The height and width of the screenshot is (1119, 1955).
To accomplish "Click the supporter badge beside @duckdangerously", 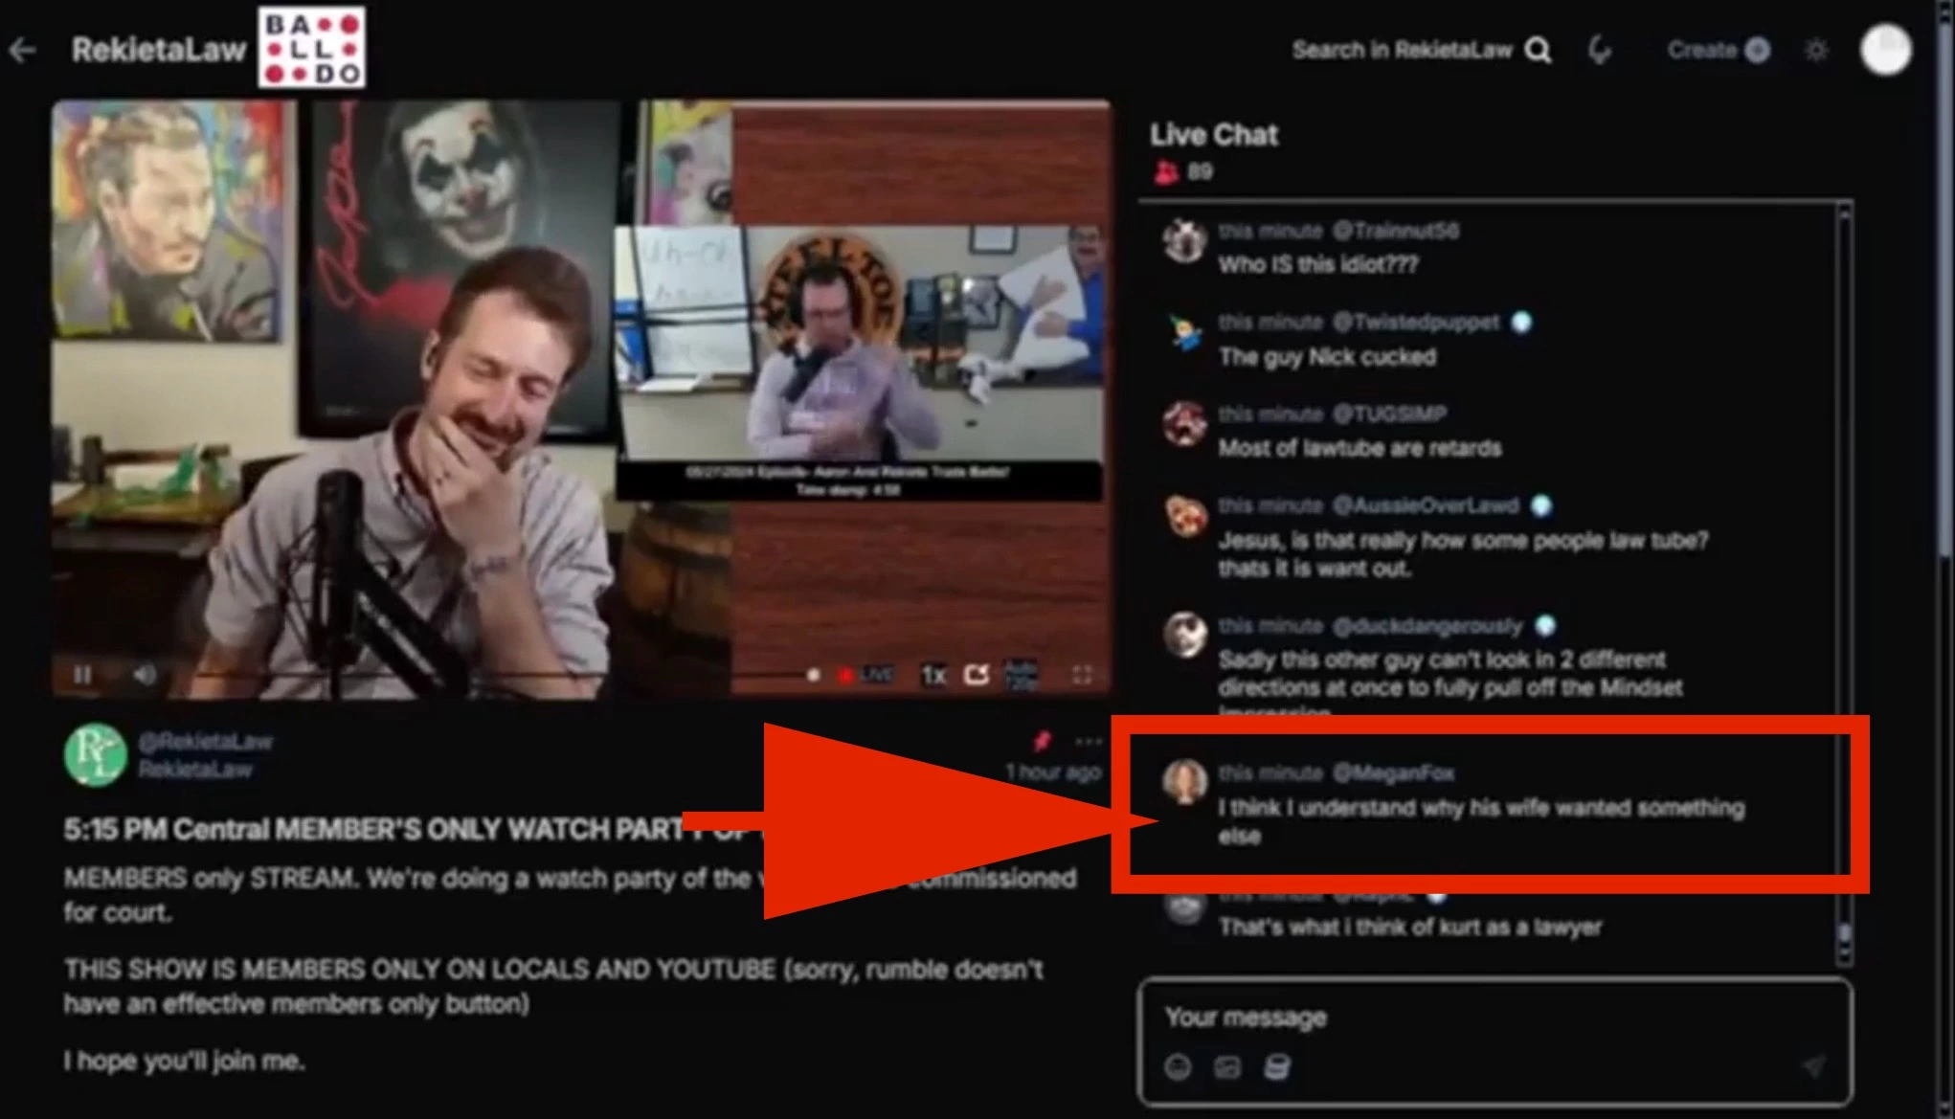I will pyautogui.click(x=1545, y=626).
